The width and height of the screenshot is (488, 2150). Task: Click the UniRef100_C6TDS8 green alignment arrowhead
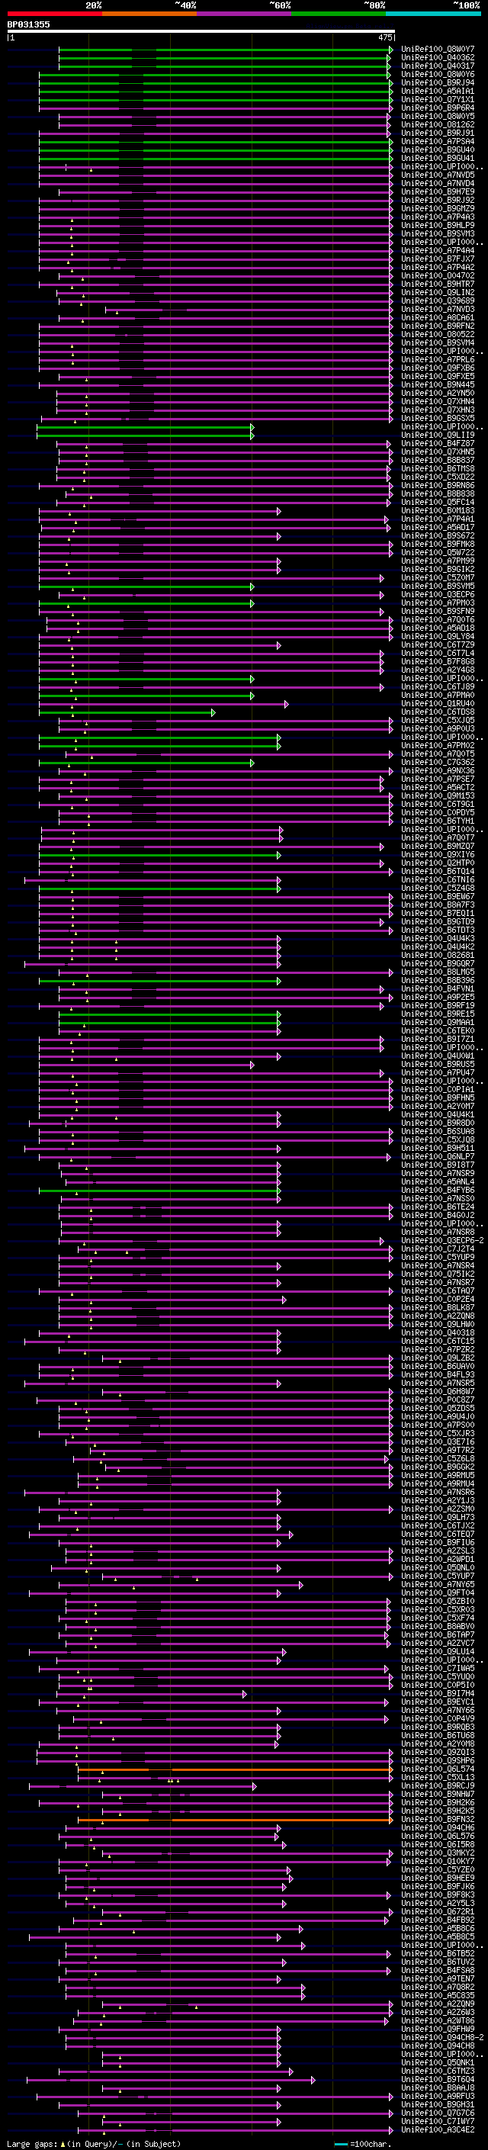coord(213,712)
